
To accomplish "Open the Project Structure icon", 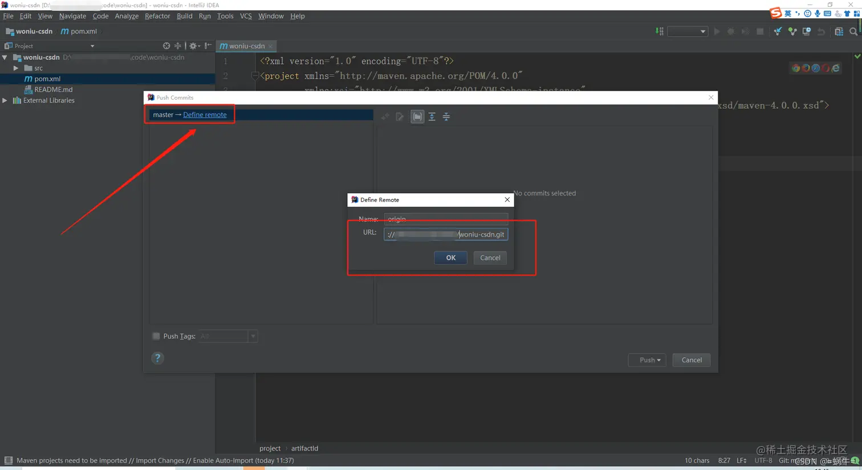I will pyautogui.click(x=839, y=31).
